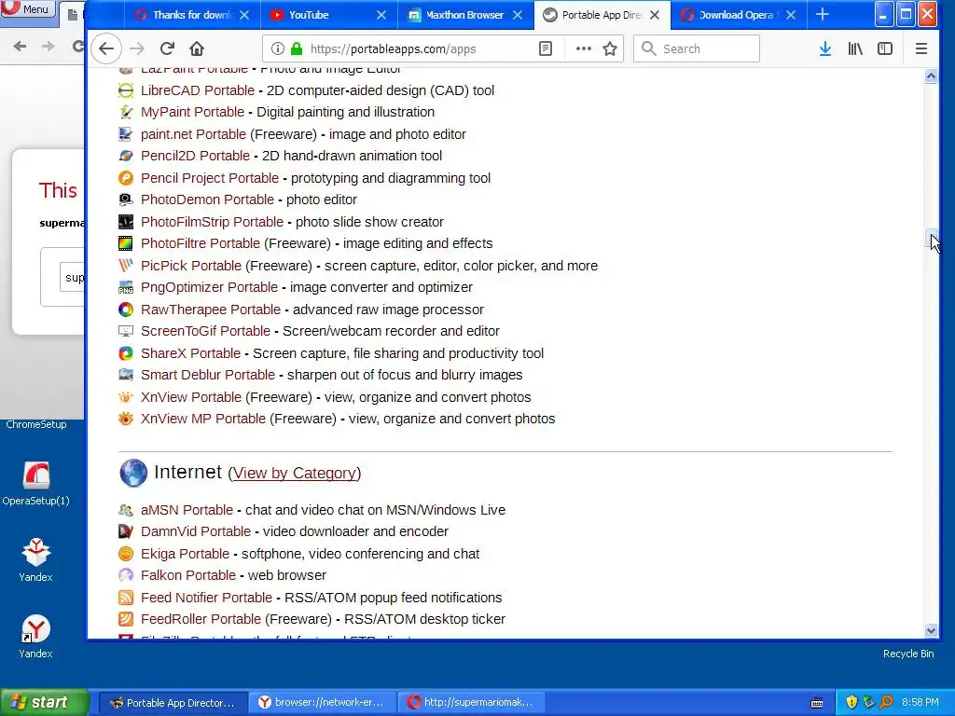Close the Maxthon Browser tab
The width and height of the screenshot is (955, 716).
(518, 15)
